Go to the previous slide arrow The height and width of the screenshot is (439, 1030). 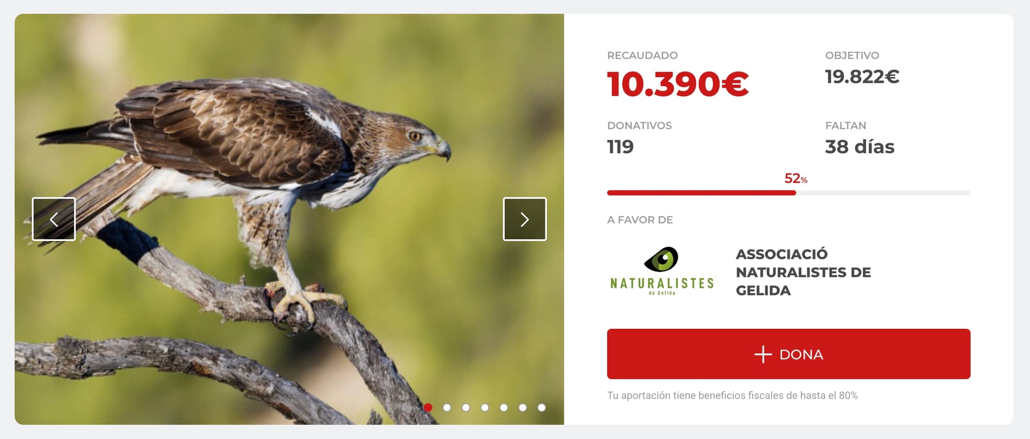(54, 219)
